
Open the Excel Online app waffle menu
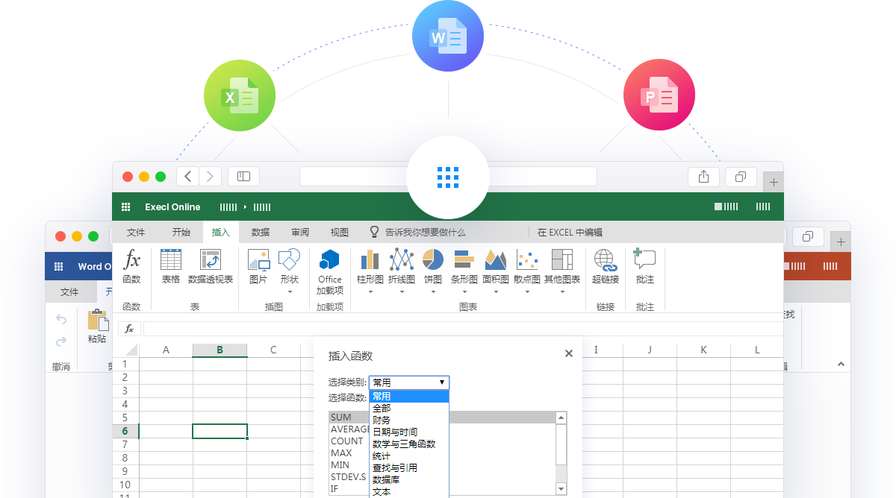(x=126, y=207)
